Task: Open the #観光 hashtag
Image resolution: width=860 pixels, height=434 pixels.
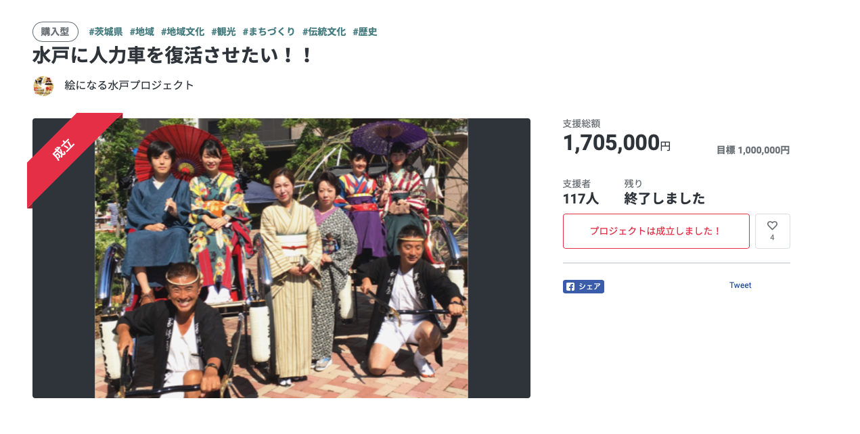Action: (223, 32)
